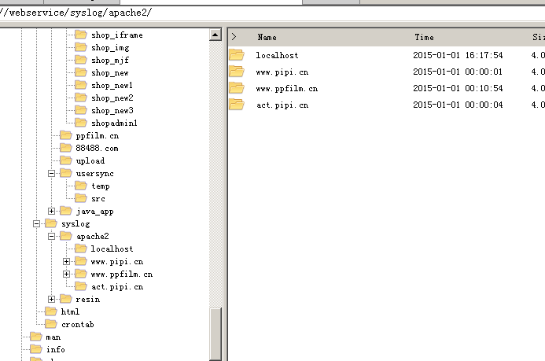Select www.pipi.cn folder icon in file list
The width and height of the screenshot is (545, 361).
(x=237, y=72)
